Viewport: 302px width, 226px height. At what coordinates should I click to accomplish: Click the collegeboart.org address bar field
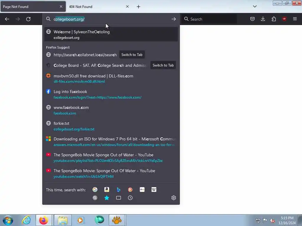(x=111, y=19)
